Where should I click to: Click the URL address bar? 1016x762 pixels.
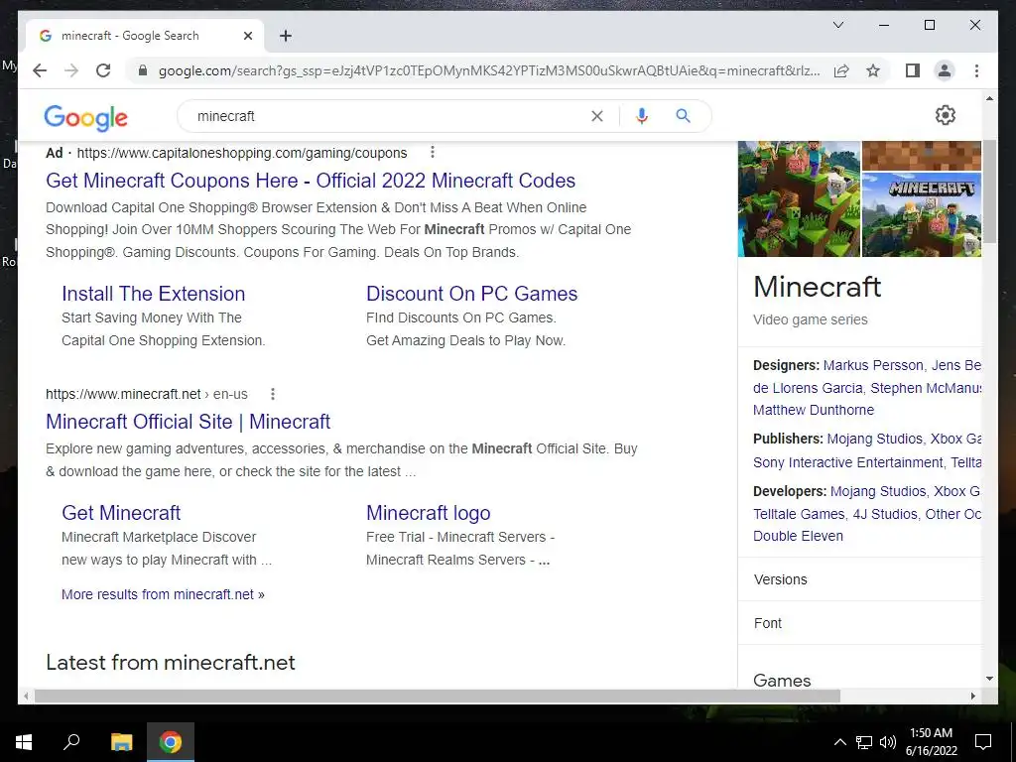click(489, 70)
